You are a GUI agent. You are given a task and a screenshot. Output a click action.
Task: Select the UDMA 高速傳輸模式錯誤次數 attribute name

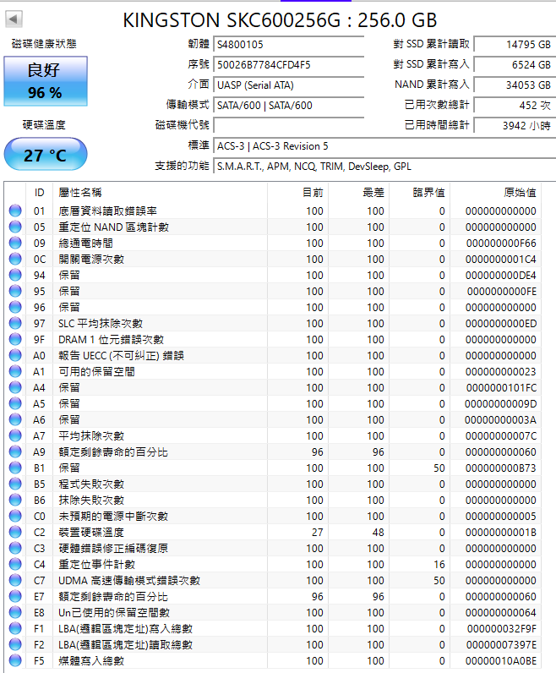pos(129,580)
